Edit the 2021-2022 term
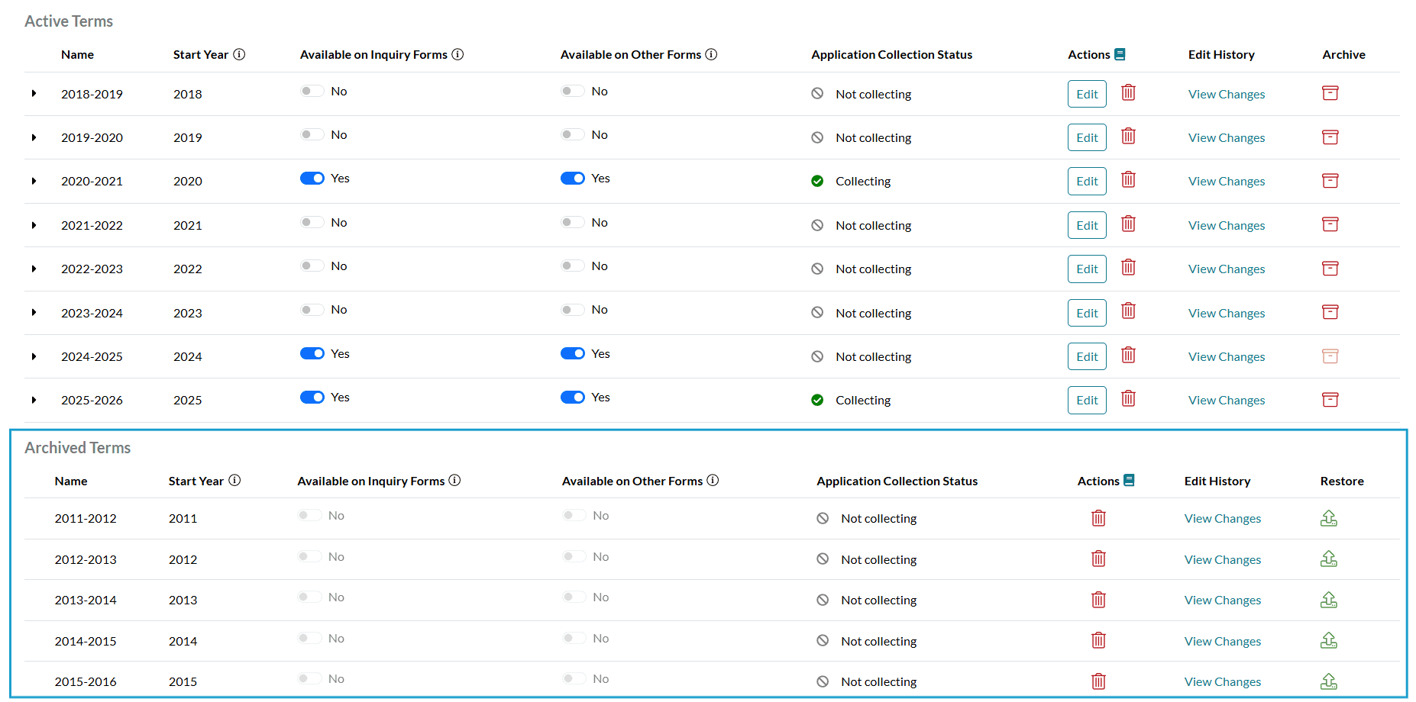The image size is (1416, 702). point(1087,225)
